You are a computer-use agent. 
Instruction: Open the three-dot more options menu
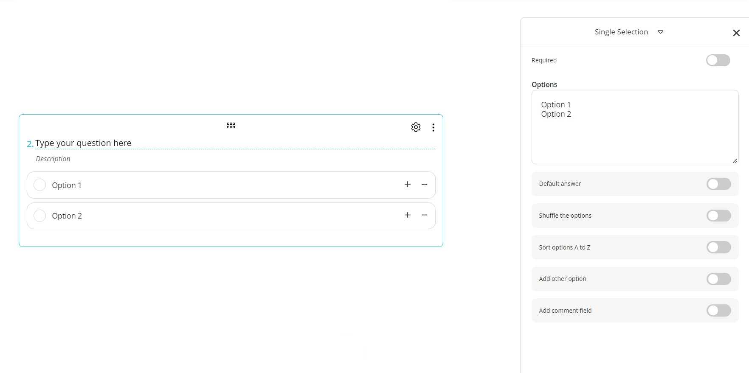coord(433,127)
